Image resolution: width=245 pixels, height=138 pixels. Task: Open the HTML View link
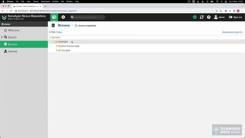[x=56, y=32]
